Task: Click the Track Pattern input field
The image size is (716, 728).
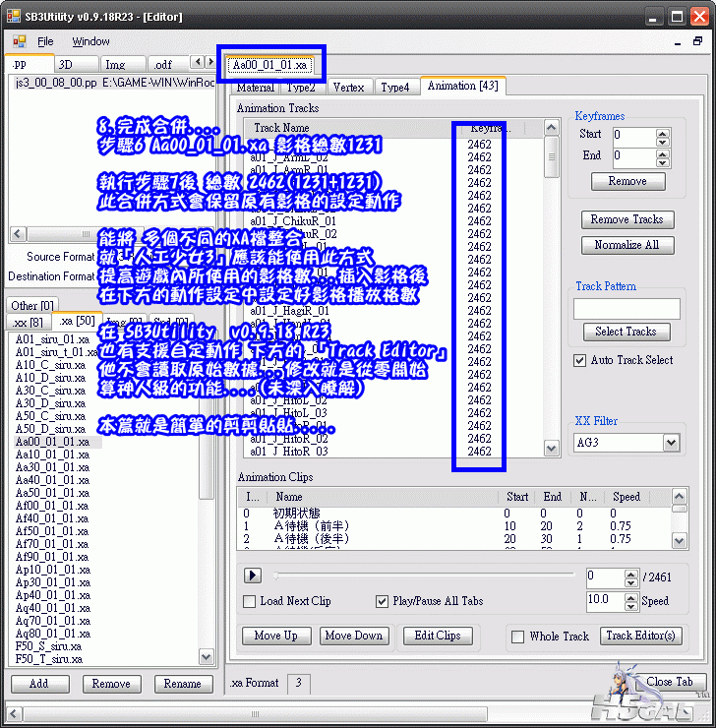Action: [626, 309]
